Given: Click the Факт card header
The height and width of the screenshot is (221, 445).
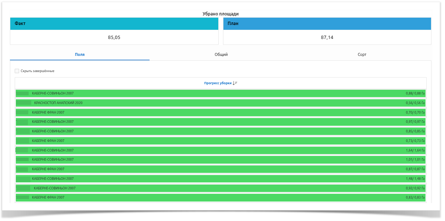Looking at the screenshot, I should (x=114, y=24).
